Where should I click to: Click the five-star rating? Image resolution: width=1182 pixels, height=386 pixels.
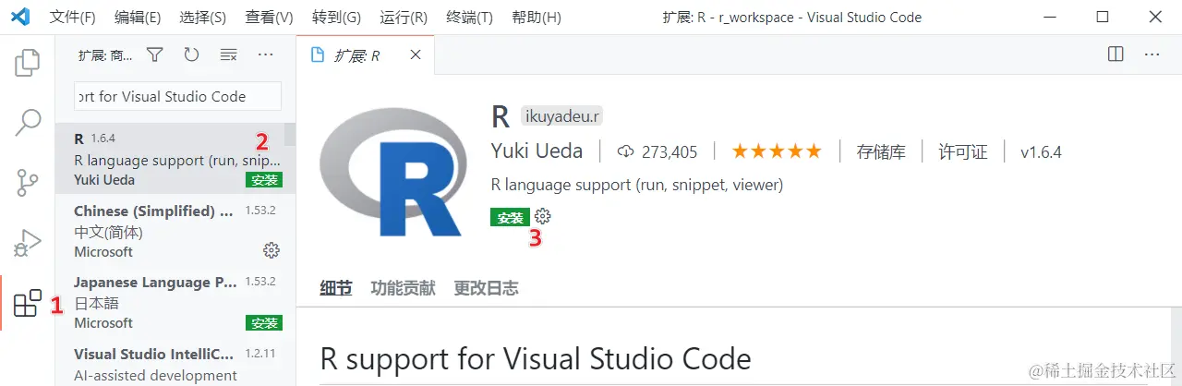[777, 151]
